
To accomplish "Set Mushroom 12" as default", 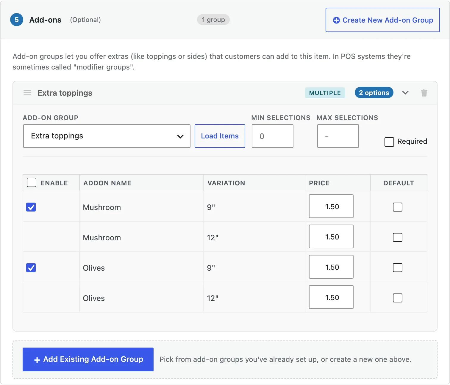I will coord(398,237).
